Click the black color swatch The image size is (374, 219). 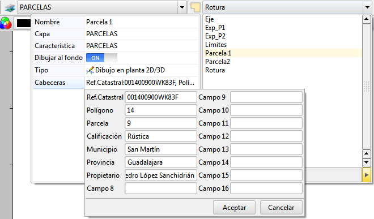[24, 23]
